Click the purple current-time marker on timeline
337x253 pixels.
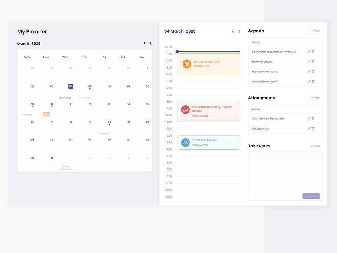[x=177, y=51]
